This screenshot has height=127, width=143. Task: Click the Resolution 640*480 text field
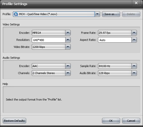pos(49,40)
